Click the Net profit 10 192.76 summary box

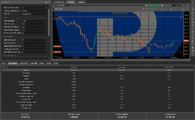(x=25, y=116)
